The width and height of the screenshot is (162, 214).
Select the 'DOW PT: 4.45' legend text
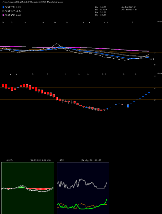coord(13,15)
